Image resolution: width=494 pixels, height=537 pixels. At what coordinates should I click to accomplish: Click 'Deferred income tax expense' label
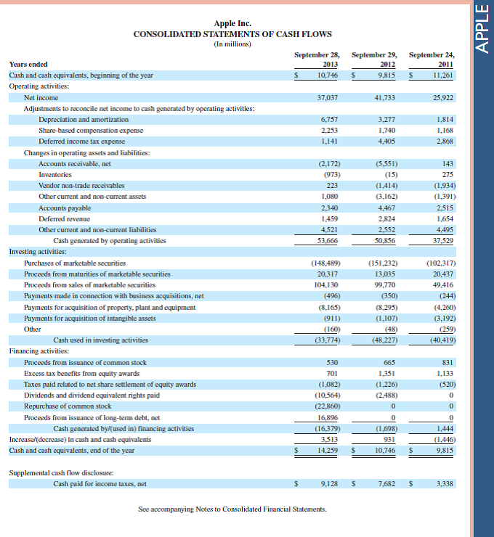click(x=81, y=142)
